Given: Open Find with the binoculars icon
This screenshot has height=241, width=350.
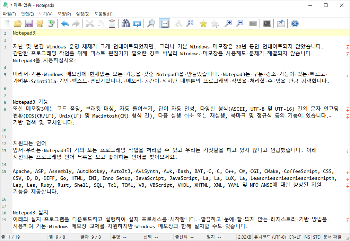Looking at the screenshot, I should coord(125,24).
